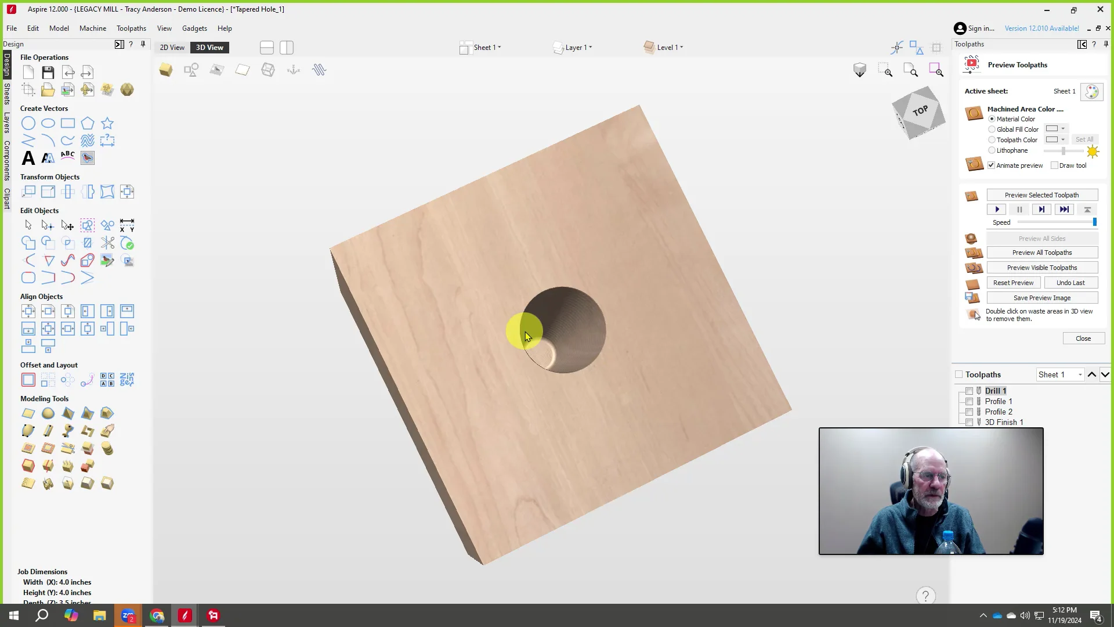This screenshot has width=1114, height=627.
Task: Click the Offset Vectors icon
Action: [x=28, y=380]
